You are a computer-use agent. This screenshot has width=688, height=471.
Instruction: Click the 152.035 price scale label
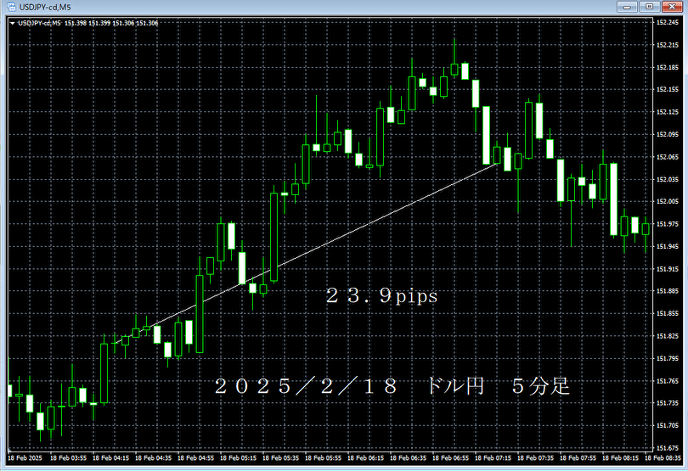(x=667, y=179)
